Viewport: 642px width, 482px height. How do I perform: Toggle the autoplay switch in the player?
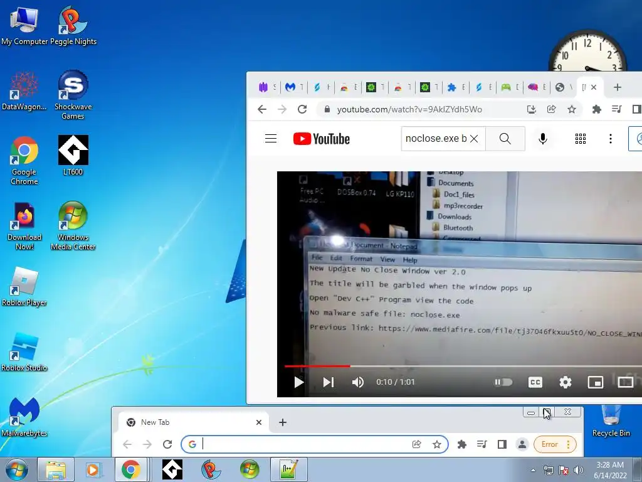tap(503, 382)
